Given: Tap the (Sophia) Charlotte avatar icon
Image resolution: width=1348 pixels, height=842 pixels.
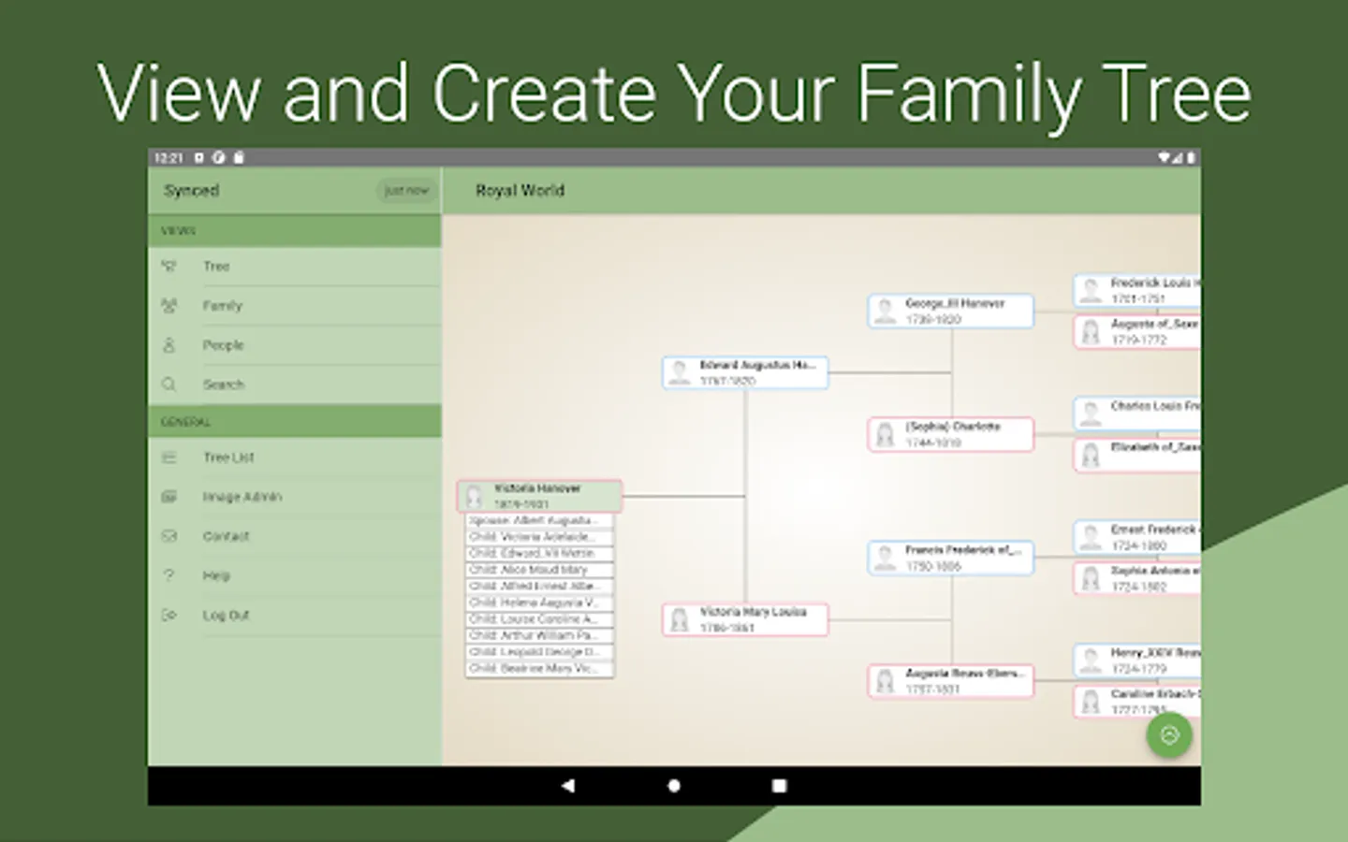Looking at the screenshot, I should pos(886,434).
